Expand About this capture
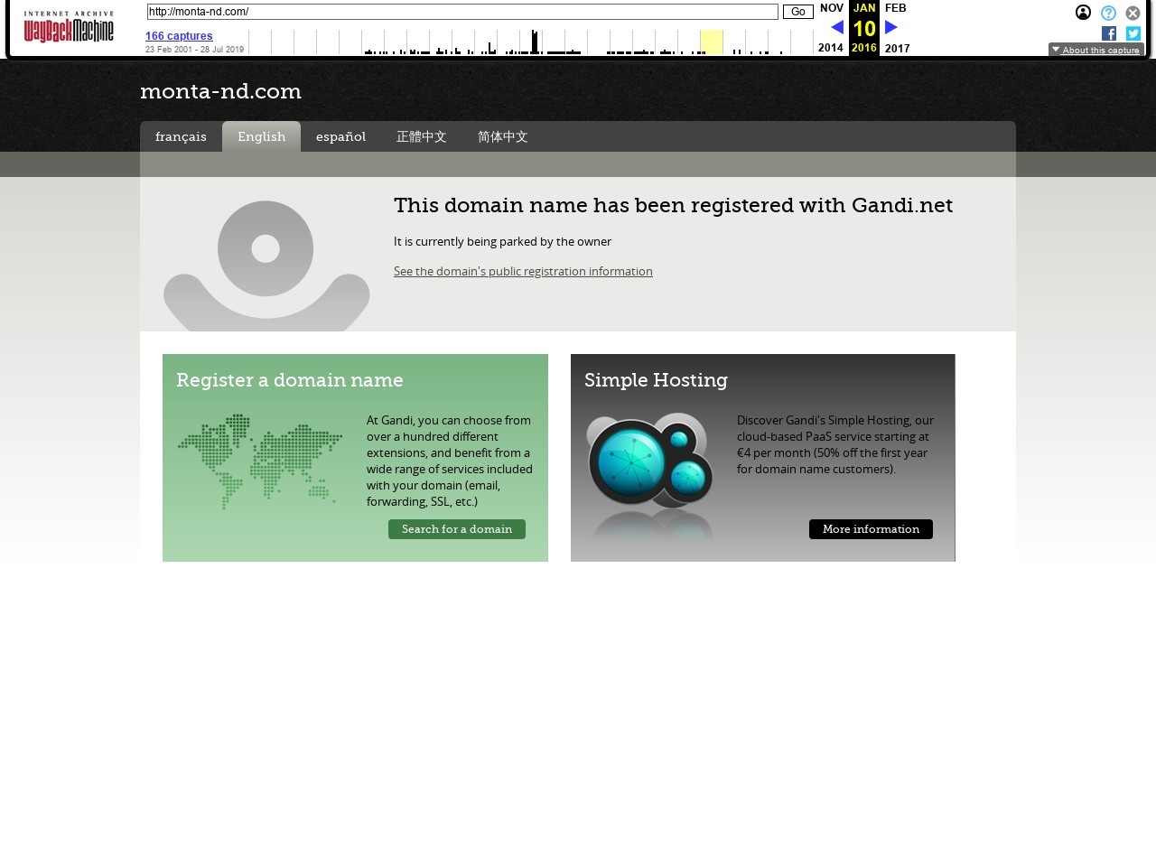This screenshot has height=867, width=1156. pyautogui.click(x=1095, y=50)
